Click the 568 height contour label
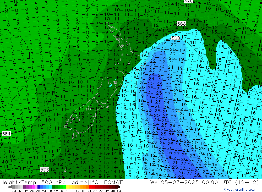This screenshot has height=192, width=262. (x=182, y=24)
